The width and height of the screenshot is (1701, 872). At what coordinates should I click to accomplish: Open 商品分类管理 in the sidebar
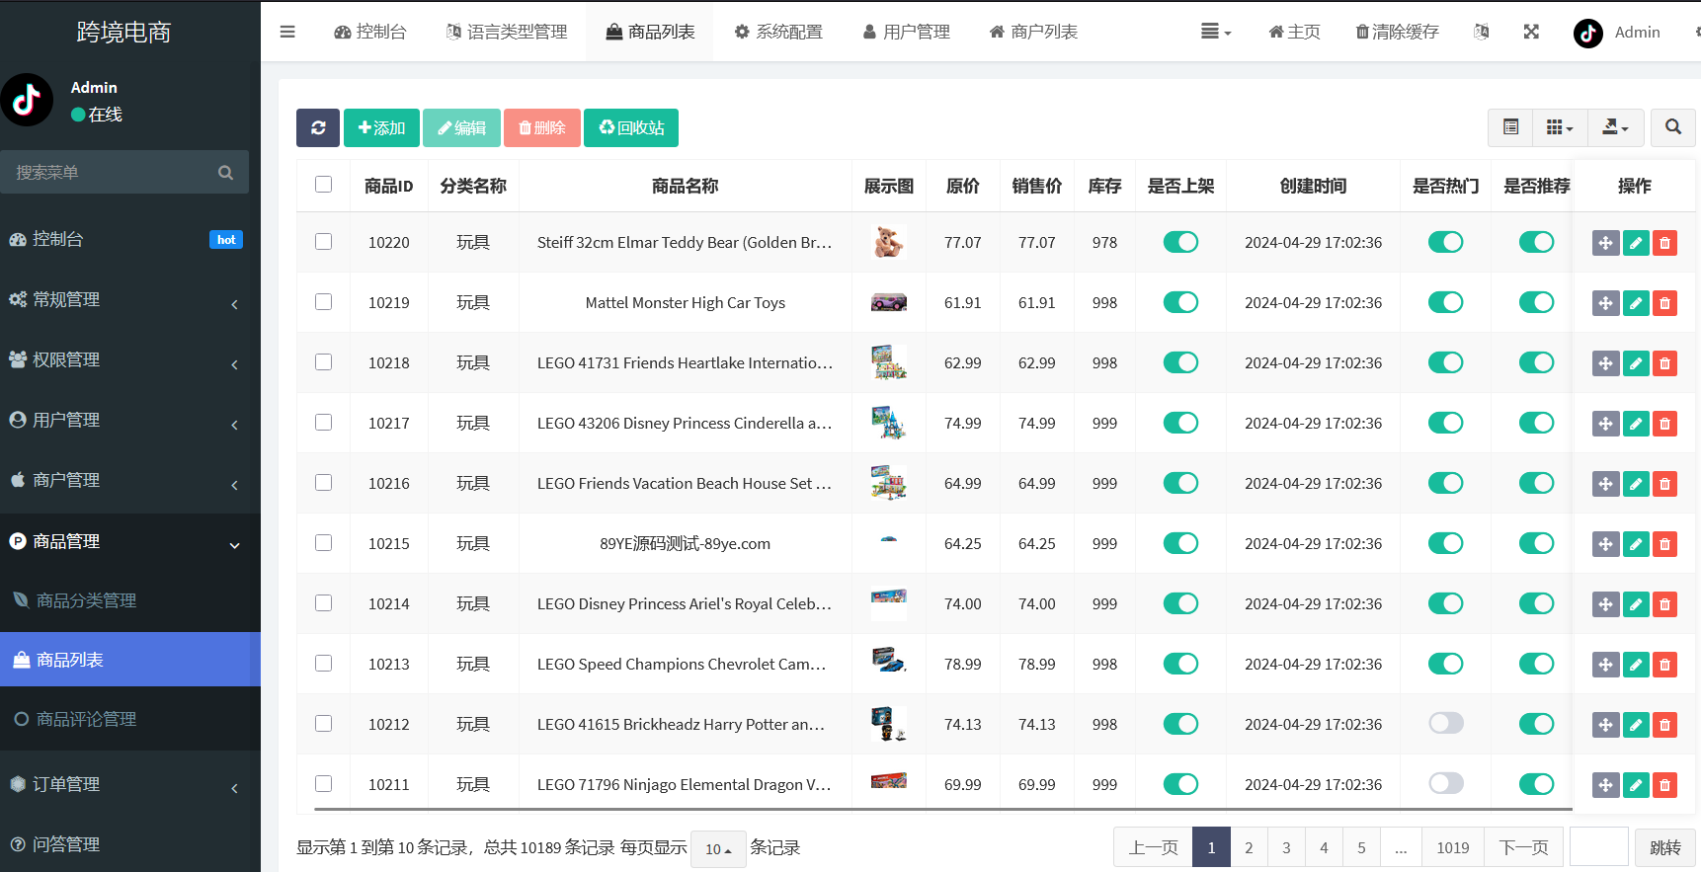(86, 600)
